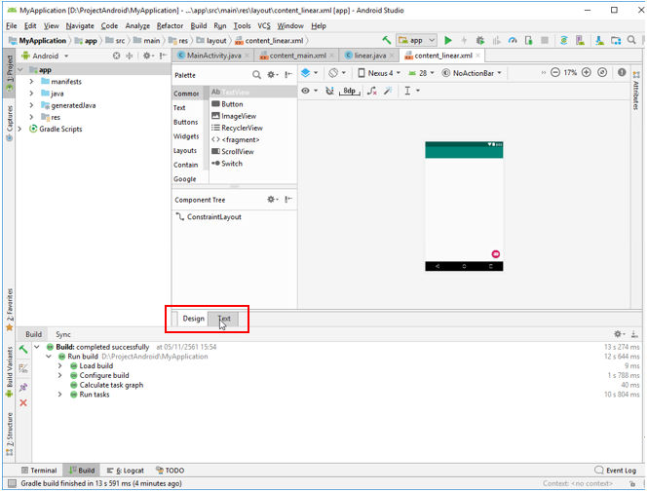This screenshot has width=648, height=492.
Task: Switch to the content_main.xml tab
Action: [x=297, y=56]
